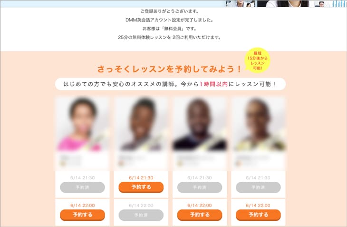Click the flag icon under second tutor's name
Image resolution: width=347 pixels, height=227 pixels.
pos(121,164)
